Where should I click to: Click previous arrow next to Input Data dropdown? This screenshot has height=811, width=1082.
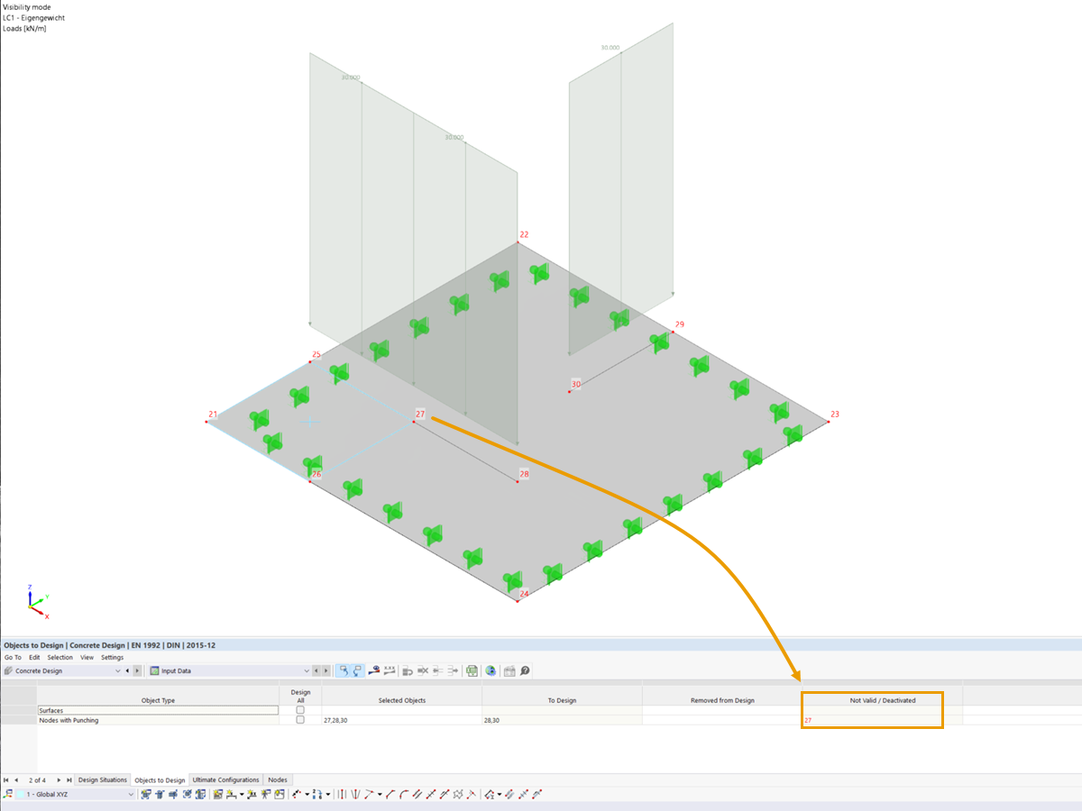tap(316, 670)
